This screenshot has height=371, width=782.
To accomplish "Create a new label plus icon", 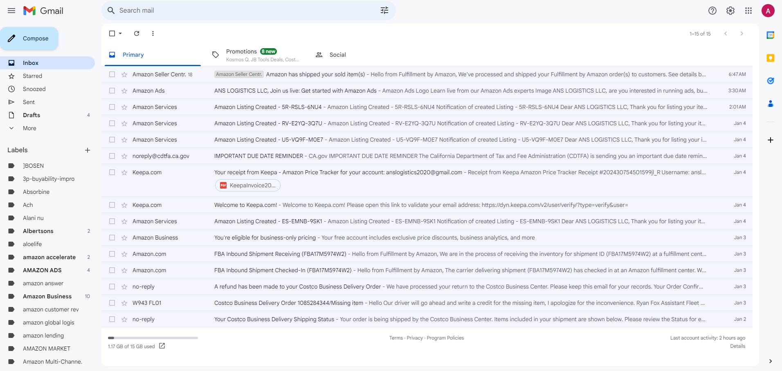I will 88,150.
